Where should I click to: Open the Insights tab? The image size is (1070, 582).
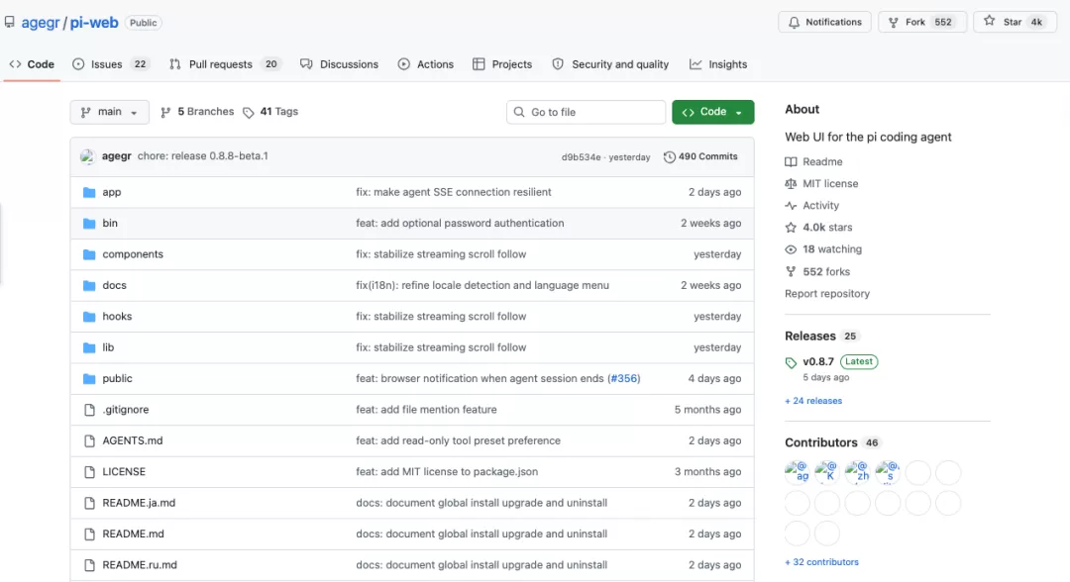(x=718, y=64)
